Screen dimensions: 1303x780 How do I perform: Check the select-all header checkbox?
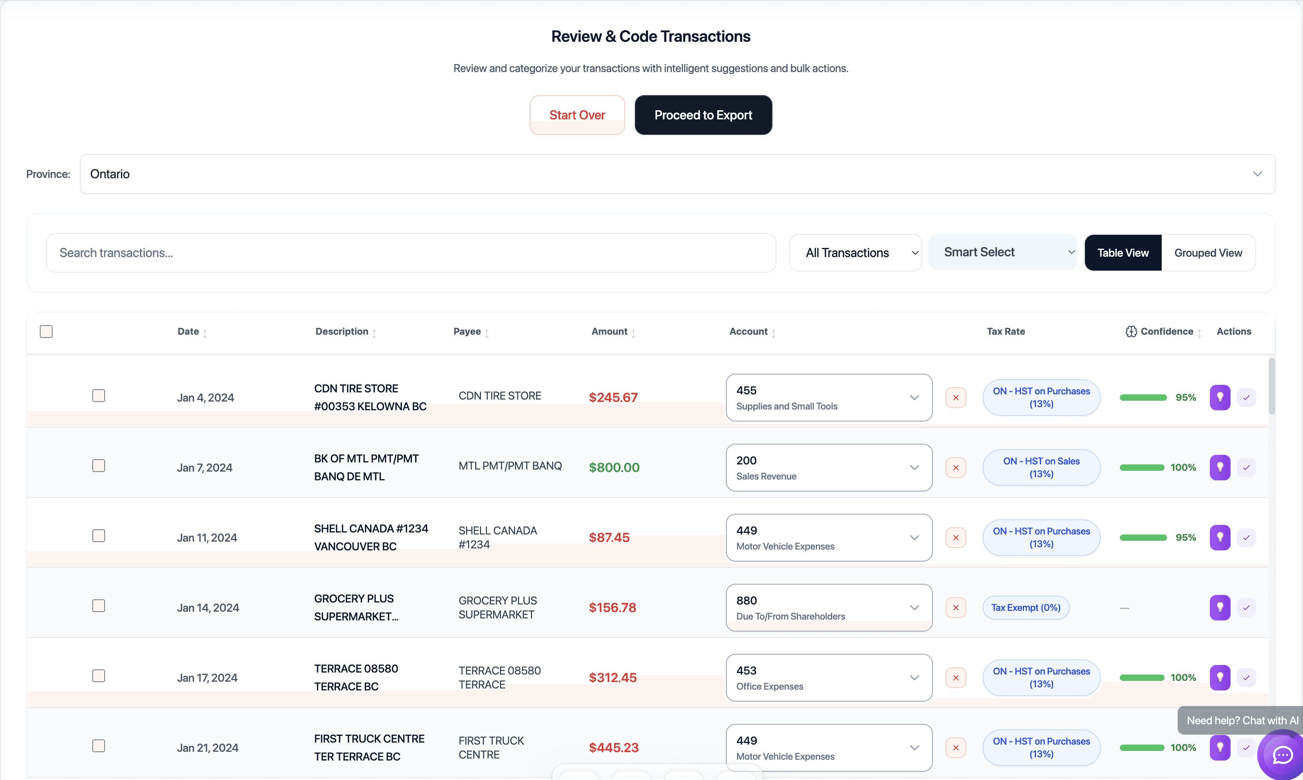(x=46, y=331)
